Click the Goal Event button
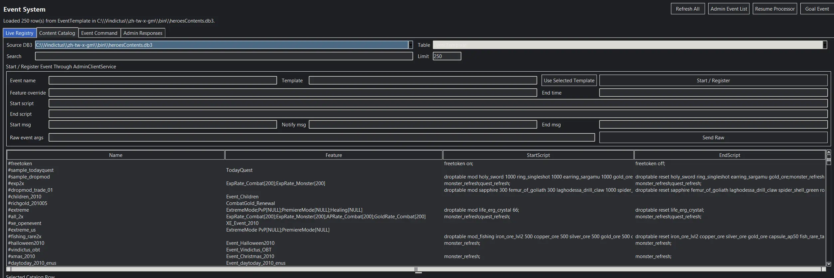This screenshot has width=834, height=278. (x=817, y=9)
